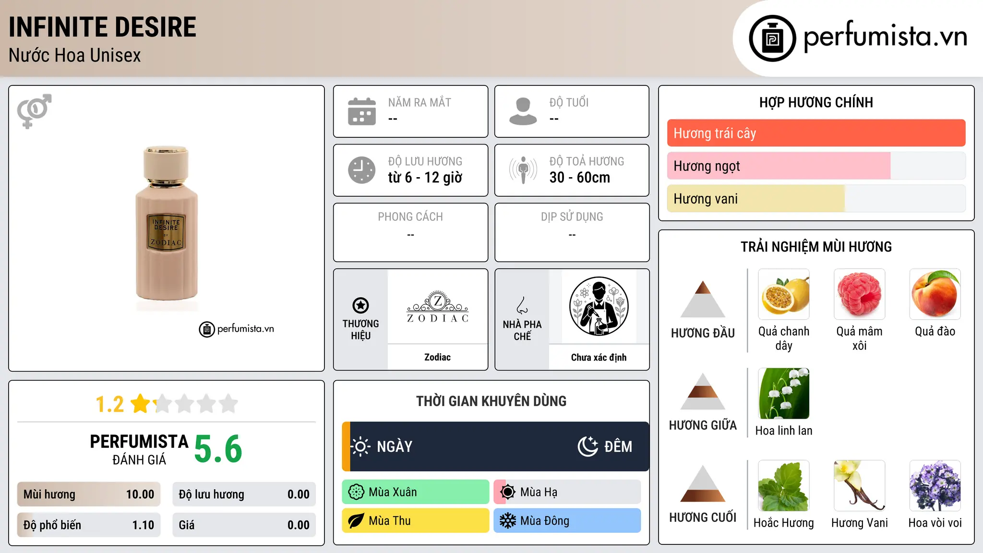Screen dimensions: 983x553
Task: Select the Hương trái cây accord bar
Action: (x=816, y=133)
